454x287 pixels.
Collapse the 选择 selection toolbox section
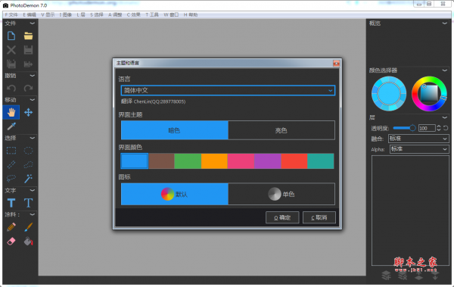[32, 138]
